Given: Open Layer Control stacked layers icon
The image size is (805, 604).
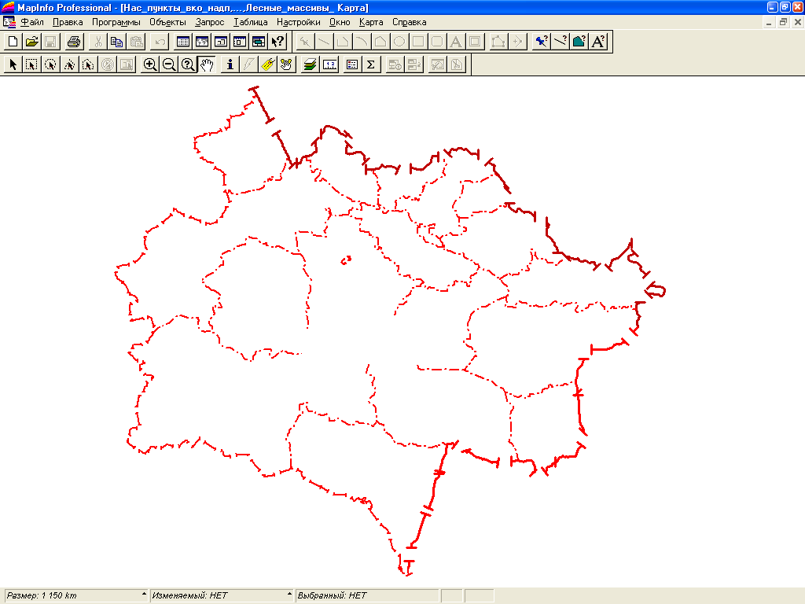Looking at the screenshot, I should (311, 64).
